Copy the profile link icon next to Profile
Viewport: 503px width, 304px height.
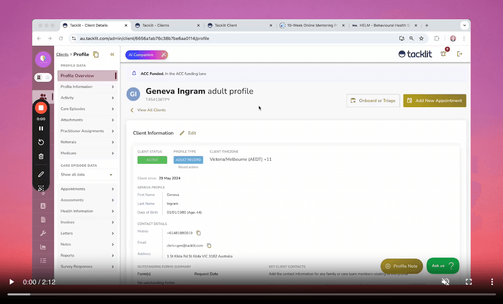click(96, 54)
